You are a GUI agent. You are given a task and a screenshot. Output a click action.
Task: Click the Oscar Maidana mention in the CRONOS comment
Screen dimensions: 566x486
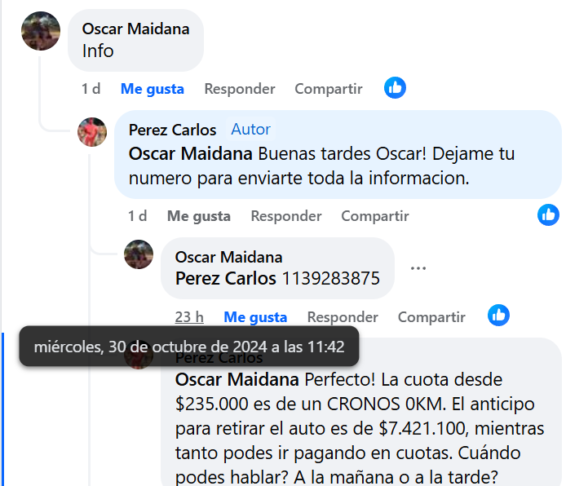237,379
